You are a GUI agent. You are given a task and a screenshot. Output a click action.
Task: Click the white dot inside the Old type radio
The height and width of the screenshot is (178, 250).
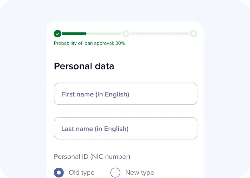pos(59,172)
